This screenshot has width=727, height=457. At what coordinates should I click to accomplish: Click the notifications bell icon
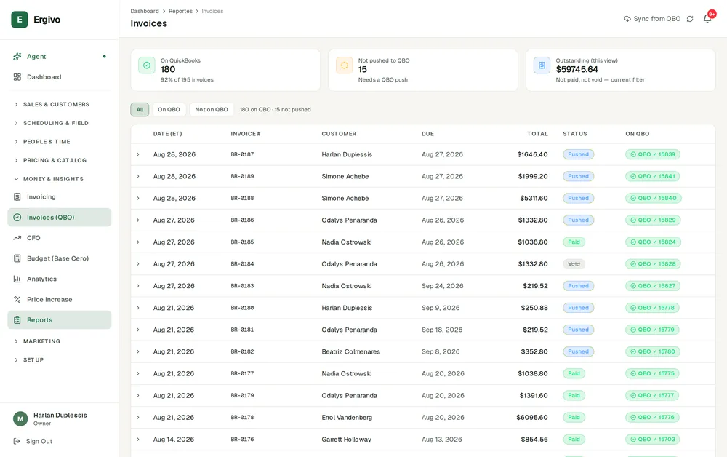click(707, 19)
